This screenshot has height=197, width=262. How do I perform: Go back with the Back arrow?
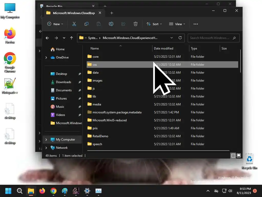[x=47, y=38]
